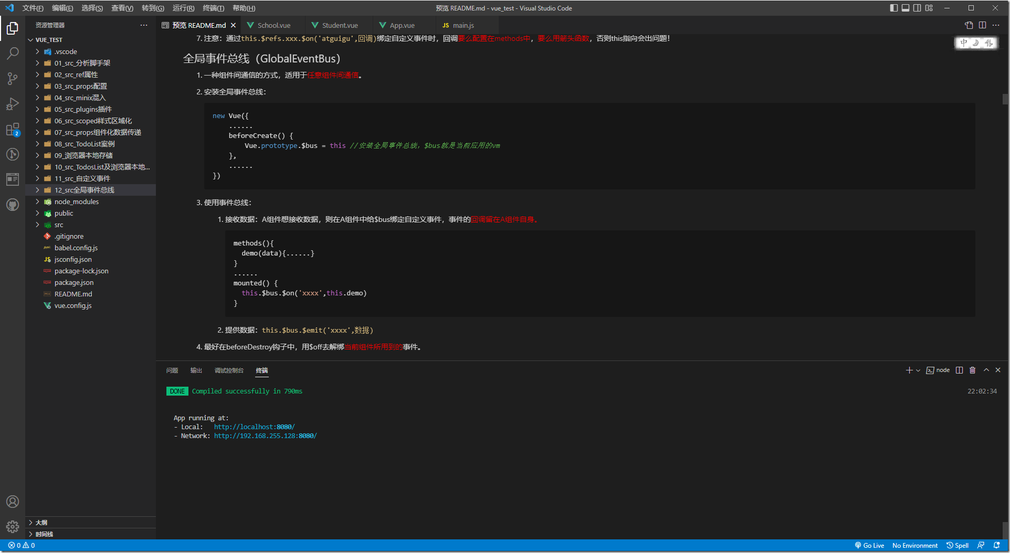The width and height of the screenshot is (1010, 553).
Task: Split the terminal panel
Action: point(959,370)
